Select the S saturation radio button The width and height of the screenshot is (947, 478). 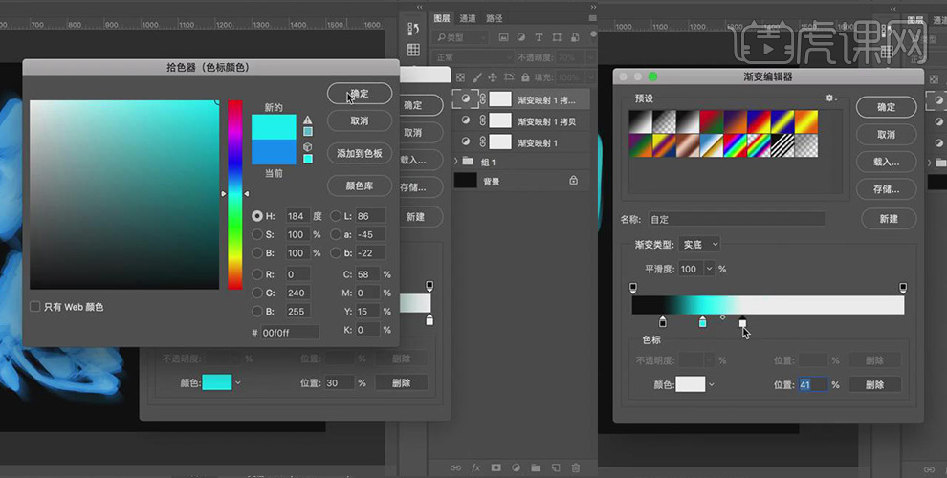257,234
